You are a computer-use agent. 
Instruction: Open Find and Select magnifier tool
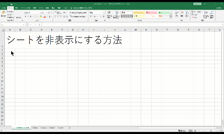211,14
